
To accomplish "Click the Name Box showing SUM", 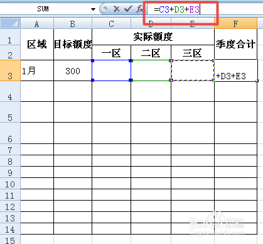I will (43, 9).
